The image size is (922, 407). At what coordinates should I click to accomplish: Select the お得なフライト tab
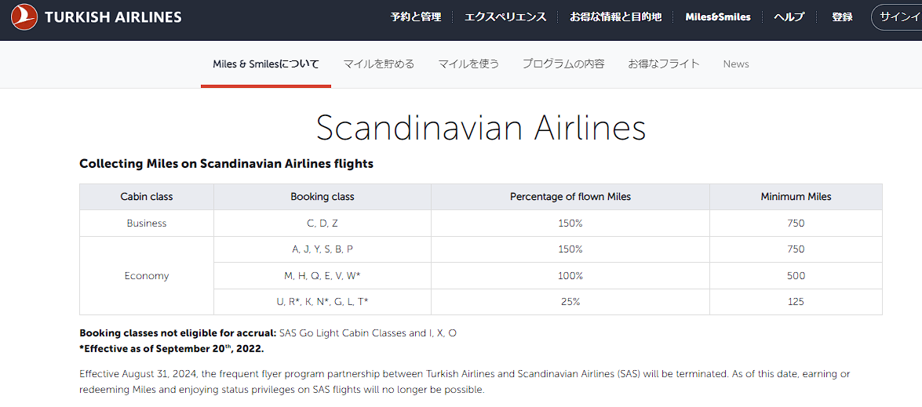[x=663, y=64]
